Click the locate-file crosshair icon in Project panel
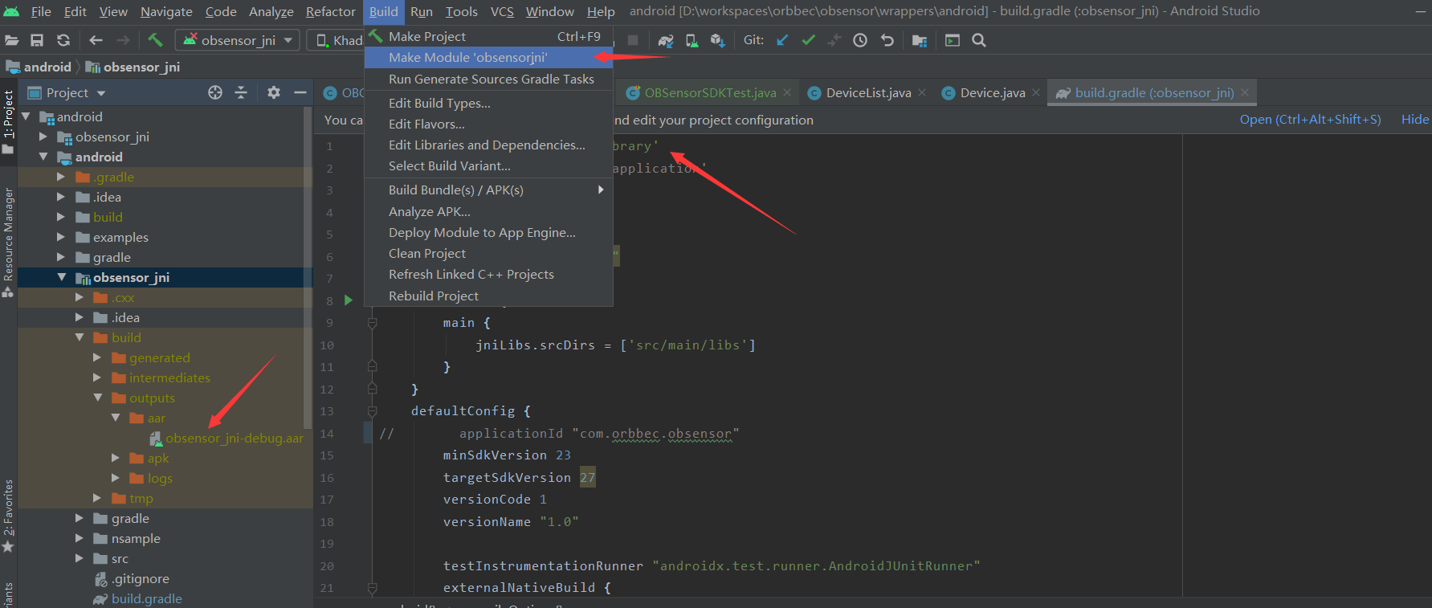Viewport: 1432px width, 608px height. click(x=215, y=92)
